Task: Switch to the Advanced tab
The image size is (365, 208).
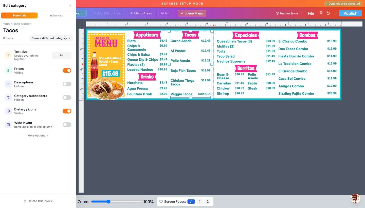Action: click(57, 15)
